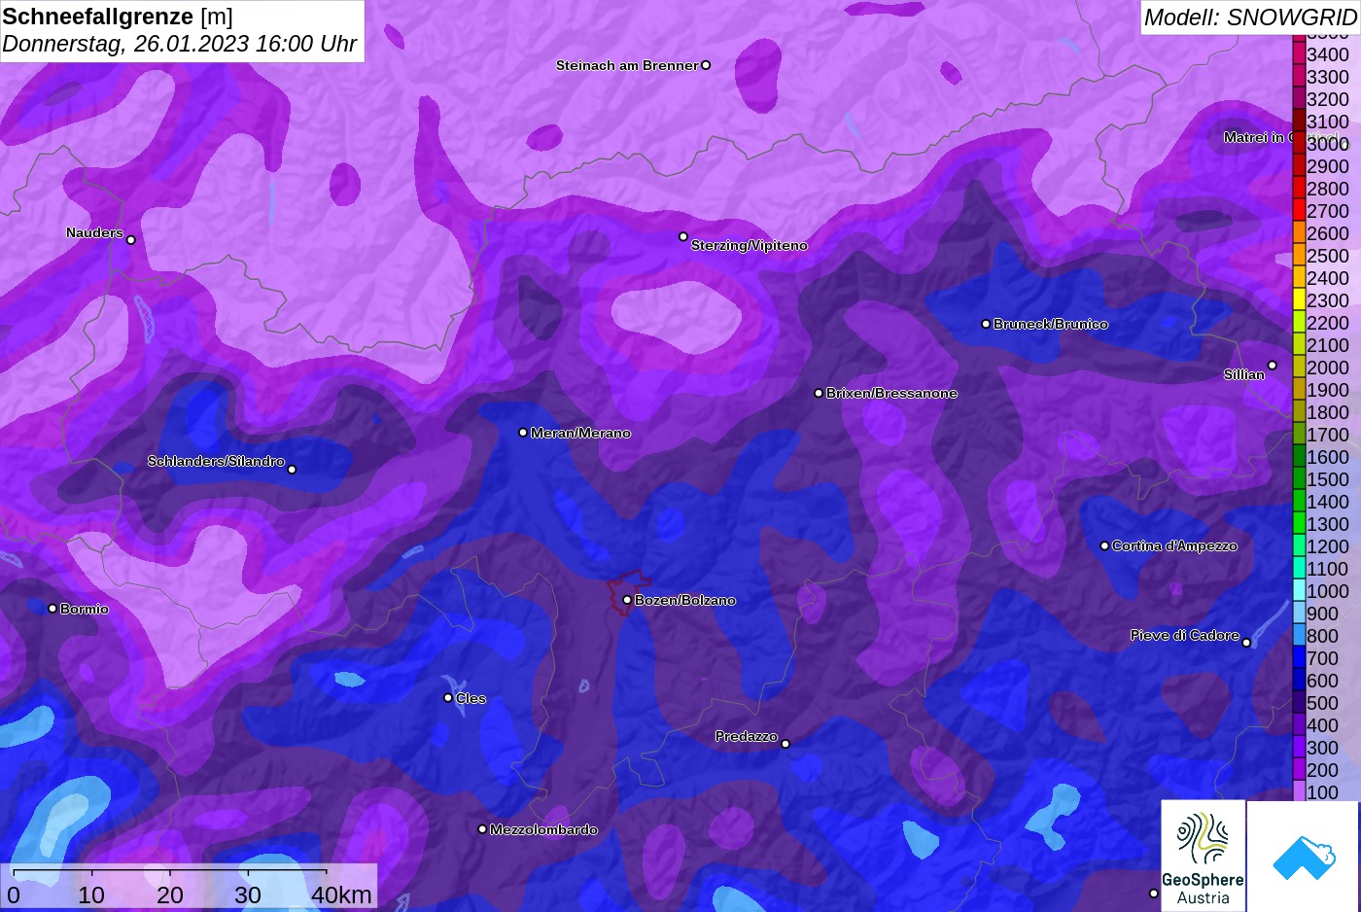Viewport: 1361px width, 912px height.
Task: Click the '30' tick on scale bar
Action: (248, 894)
